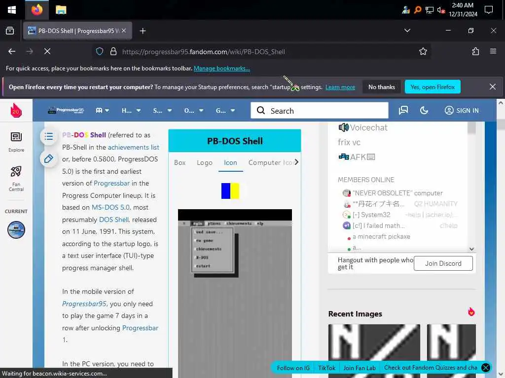Expand the S... navigation dropdown

pyautogui.click(x=162, y=111)
